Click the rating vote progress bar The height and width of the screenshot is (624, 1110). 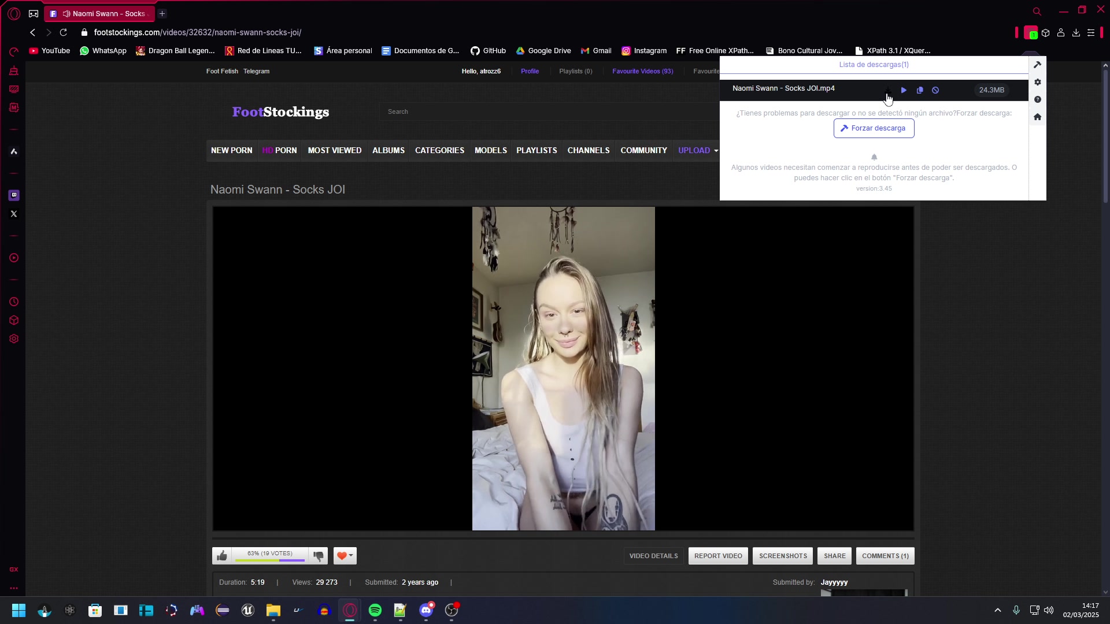pos(270,559)
